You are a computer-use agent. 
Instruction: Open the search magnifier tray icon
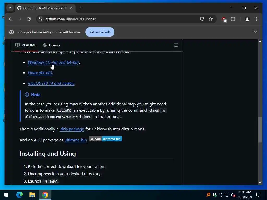(208, 195)
